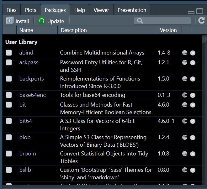
Task: Load abind package via its checkbox
Action: click(9, 53)
